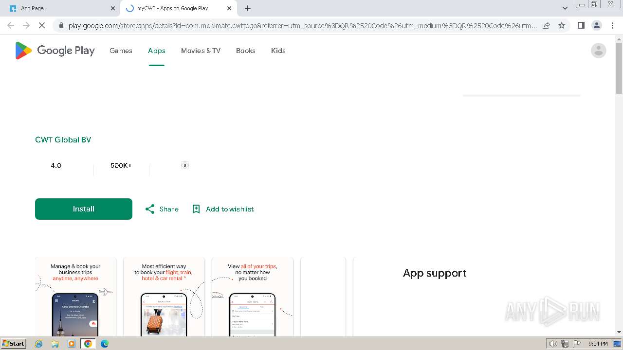The height and width of the screenshot is (350, 623).
Task: Click the Share icon
Action: pos(150,209)
